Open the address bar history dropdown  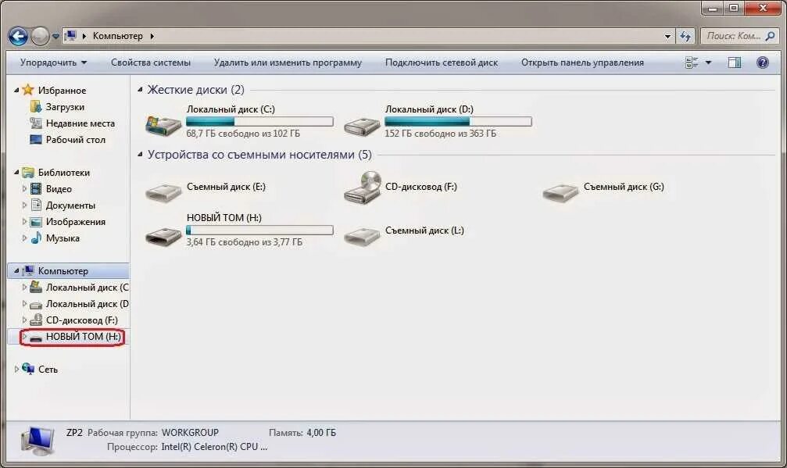[667, 36]
